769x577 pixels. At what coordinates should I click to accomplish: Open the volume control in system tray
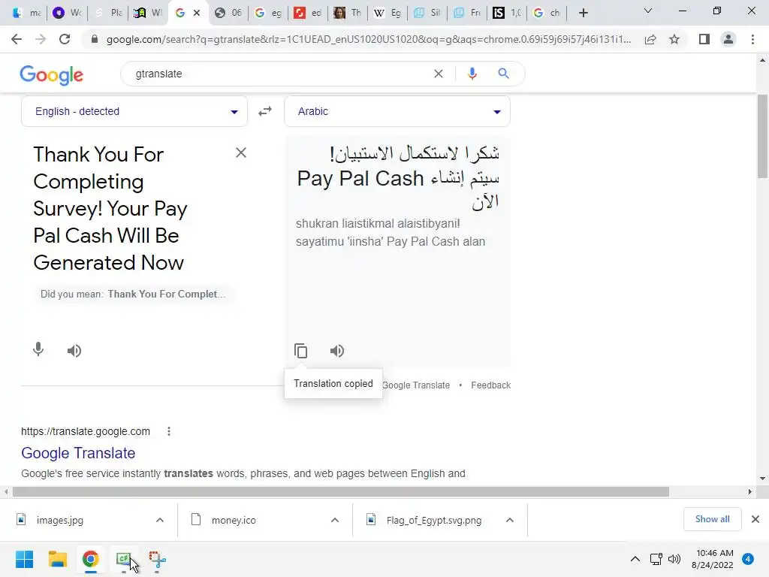click(674, 559)
